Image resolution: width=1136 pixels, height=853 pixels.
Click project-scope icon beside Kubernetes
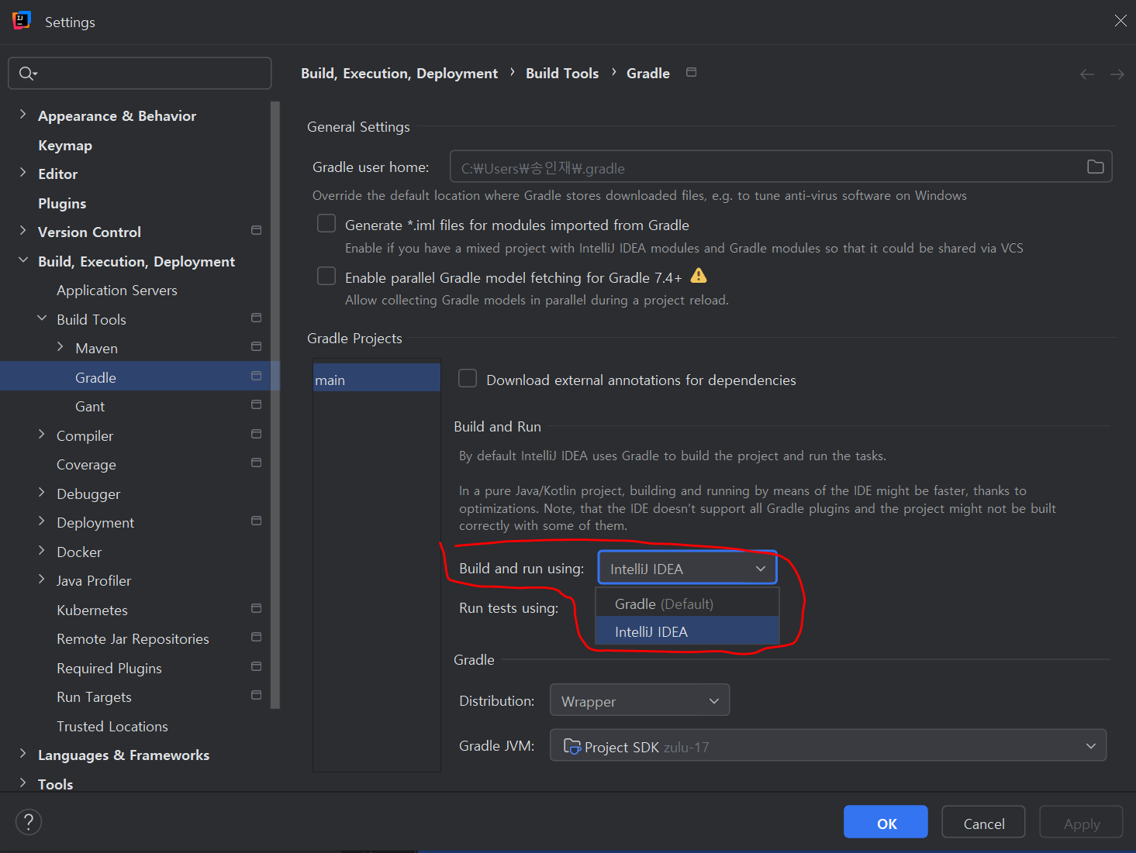(257, 608)
